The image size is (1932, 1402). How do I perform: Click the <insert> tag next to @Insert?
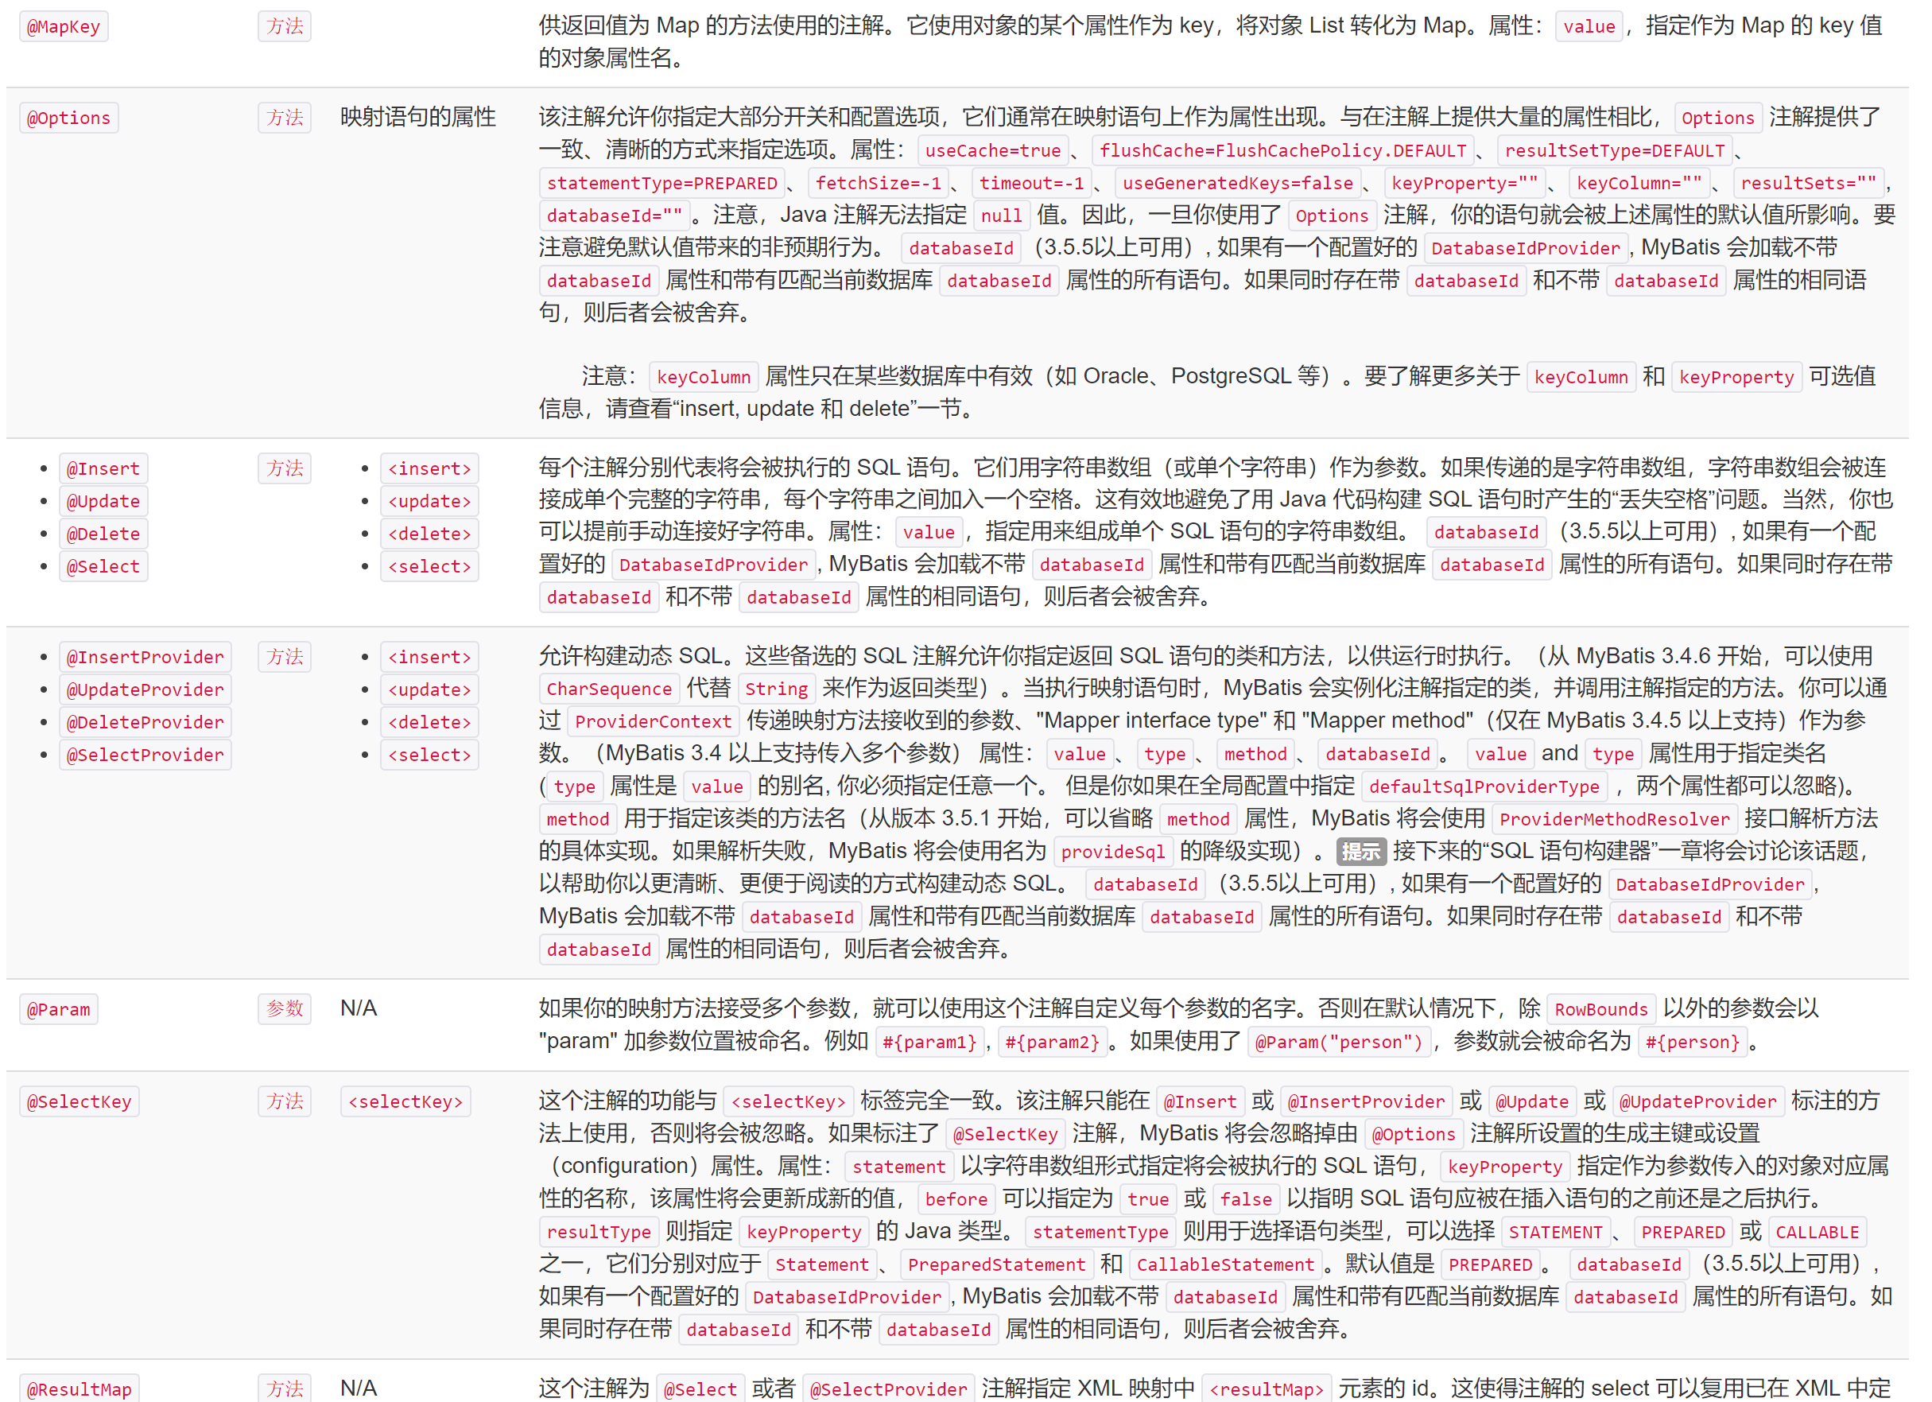coord(429,468)
